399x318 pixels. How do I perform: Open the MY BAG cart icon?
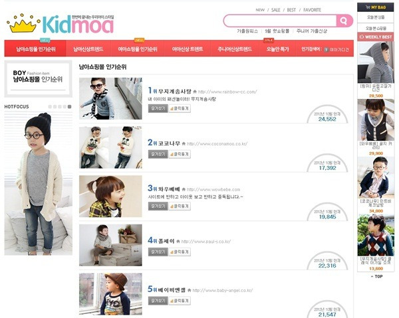pyautogui.click(x=368, y=7)
